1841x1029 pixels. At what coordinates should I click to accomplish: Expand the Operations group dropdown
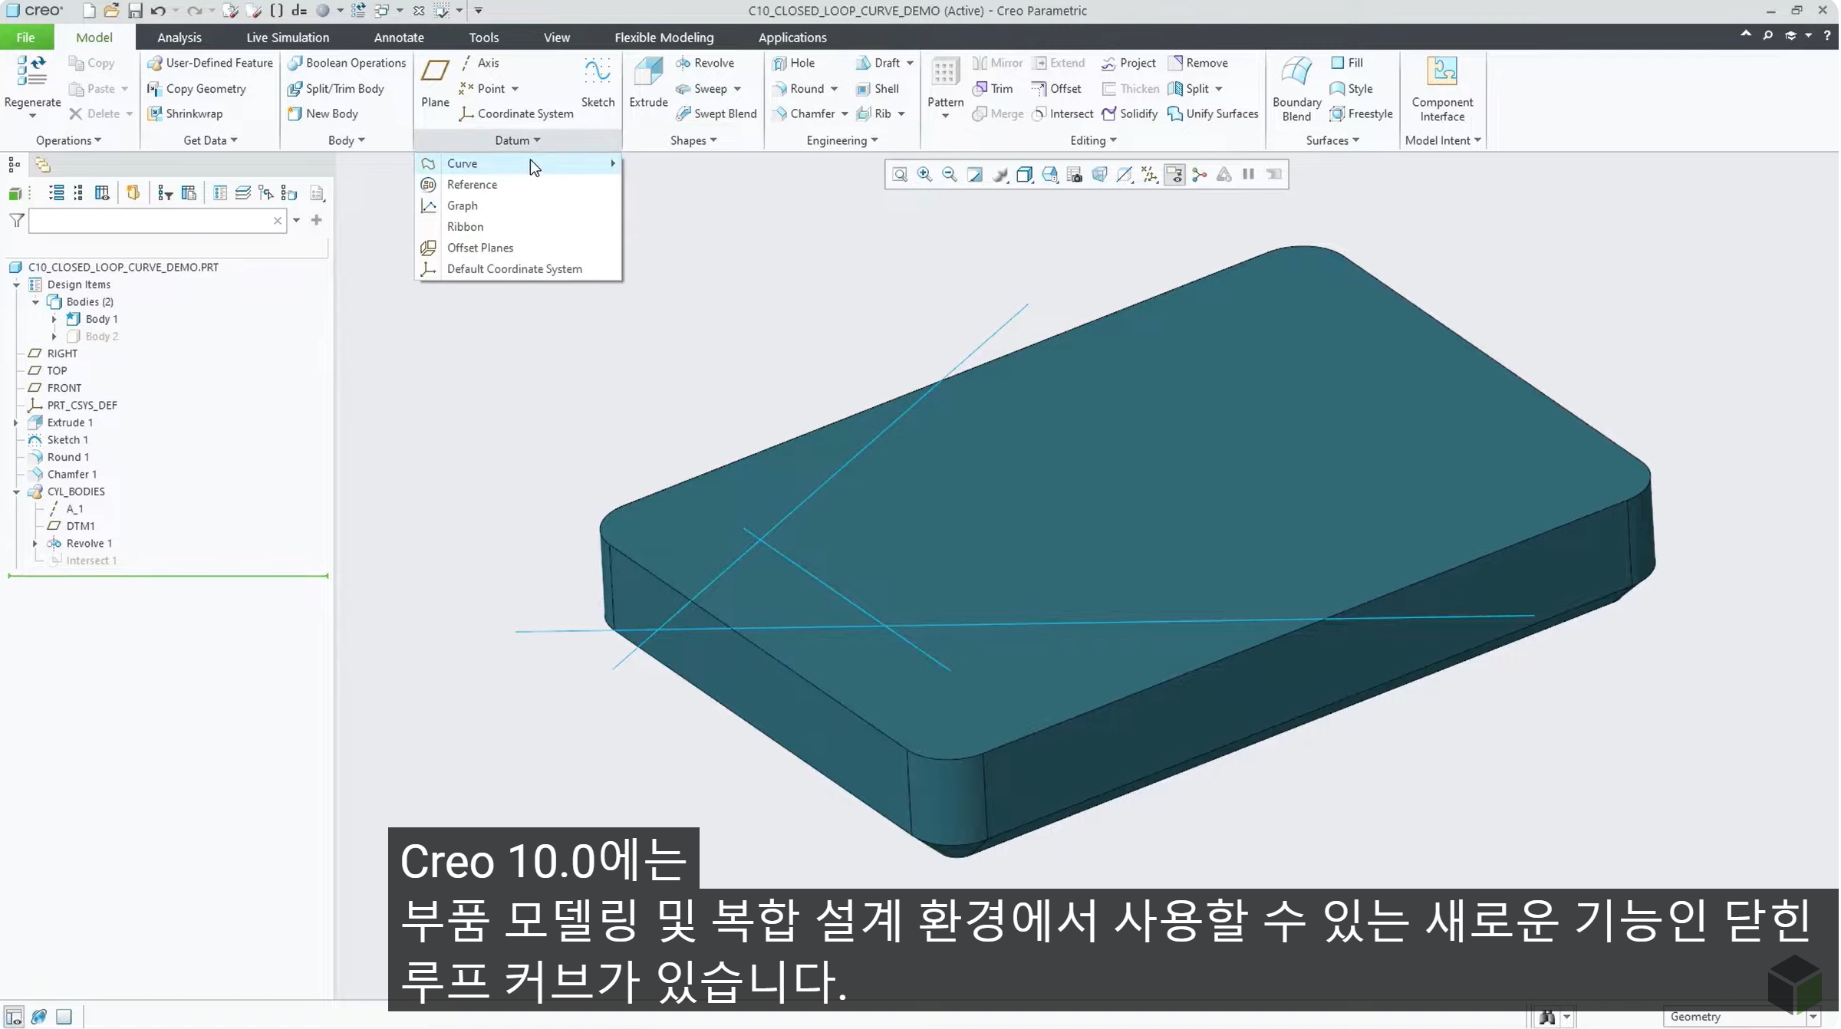(68, 140)
